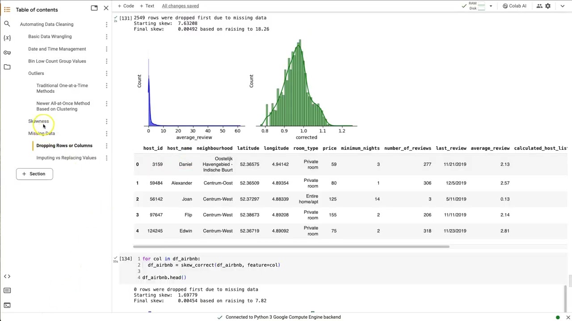This screenshot has width=572, height=321.
Task: Add a new Code cell
Action: point(126,6)
